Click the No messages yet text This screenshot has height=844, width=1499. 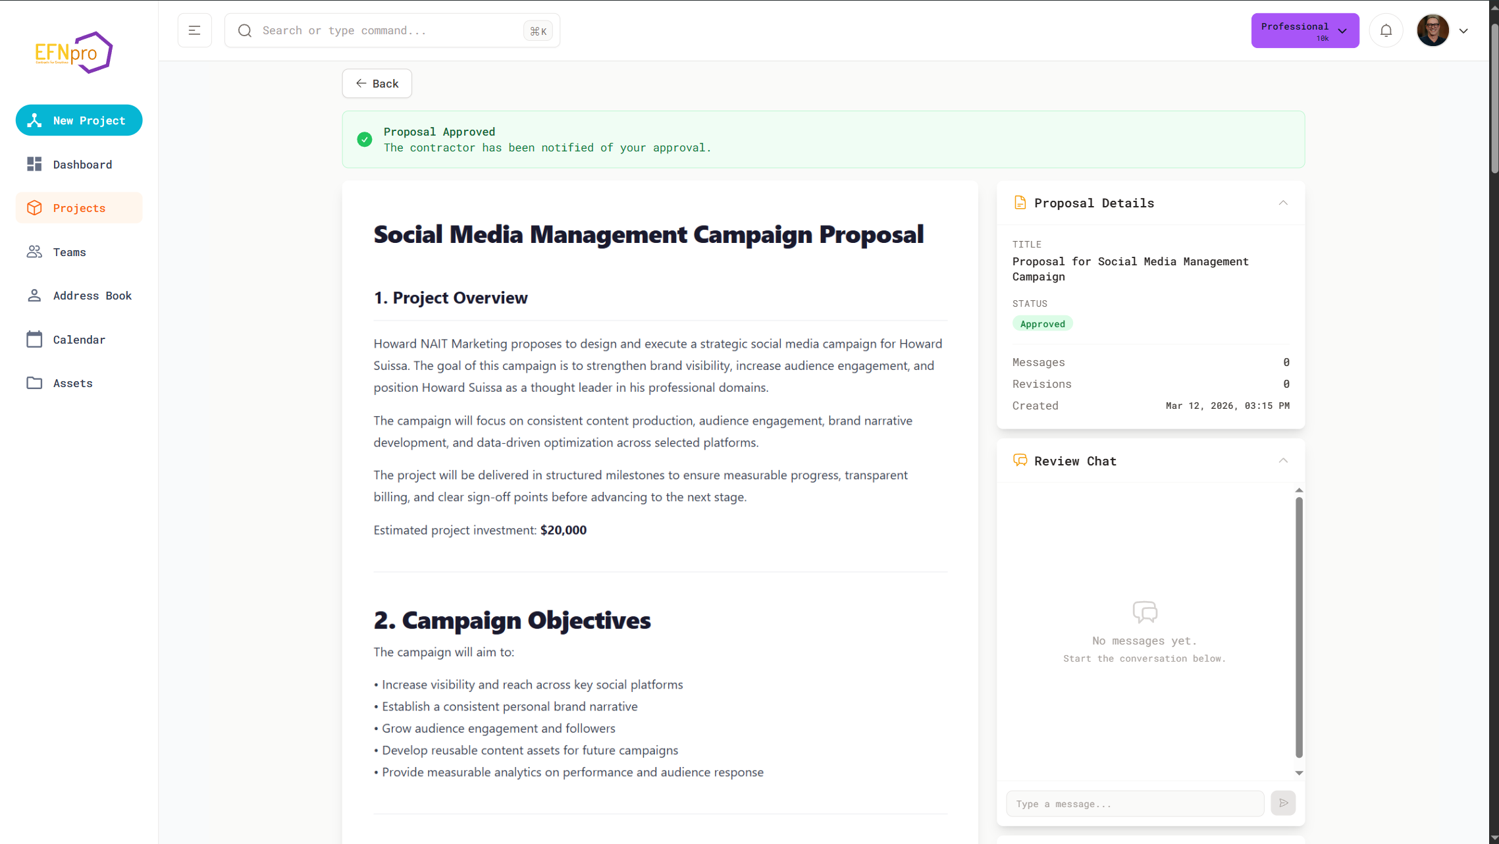1145,641
